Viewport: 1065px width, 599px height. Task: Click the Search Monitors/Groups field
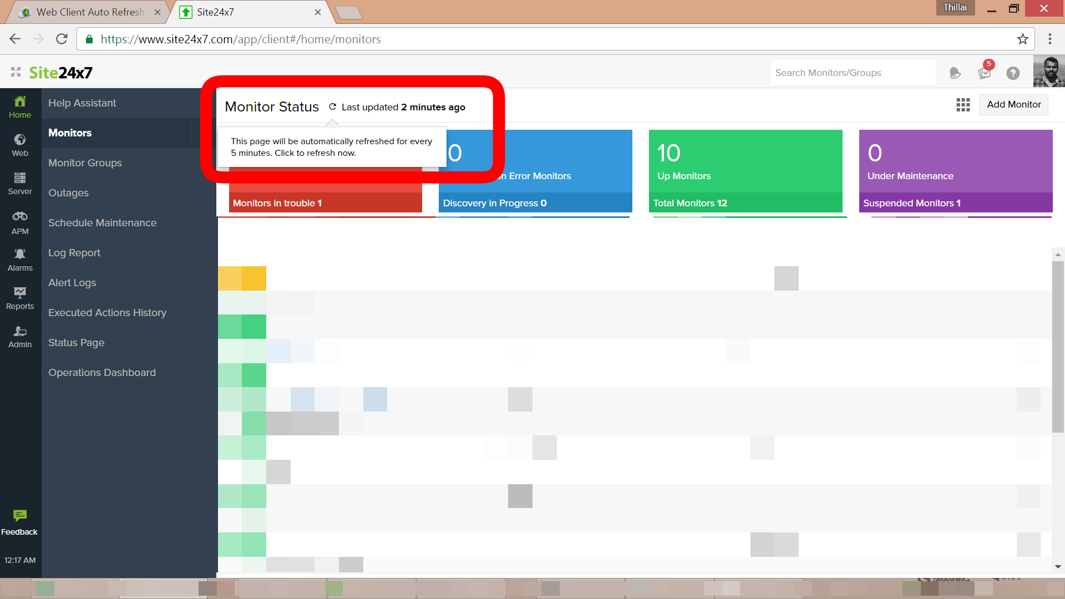point(852,73)
